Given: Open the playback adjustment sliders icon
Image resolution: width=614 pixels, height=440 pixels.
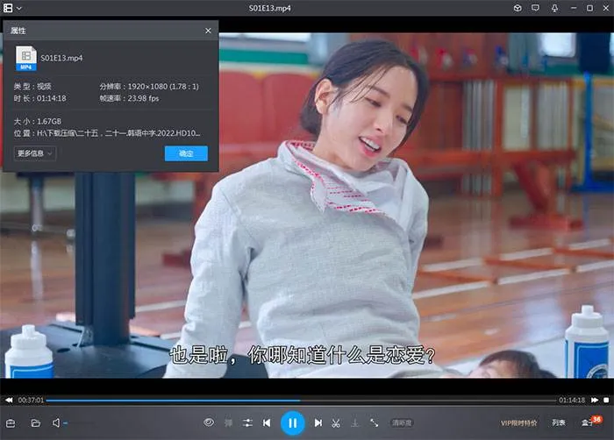Looking at the screenshot, I should point(247,422).
